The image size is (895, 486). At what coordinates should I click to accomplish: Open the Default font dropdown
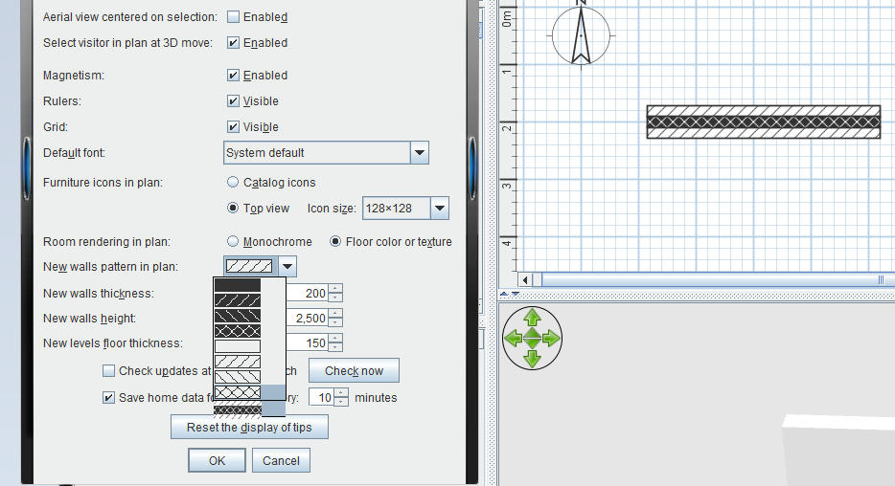[419, 152]
